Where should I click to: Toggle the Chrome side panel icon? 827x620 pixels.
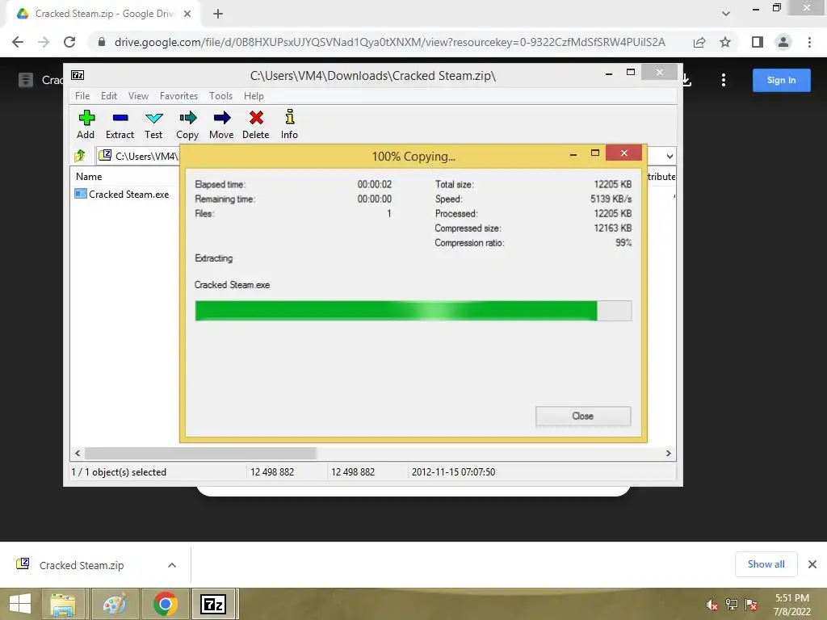(x=758, y=42)
